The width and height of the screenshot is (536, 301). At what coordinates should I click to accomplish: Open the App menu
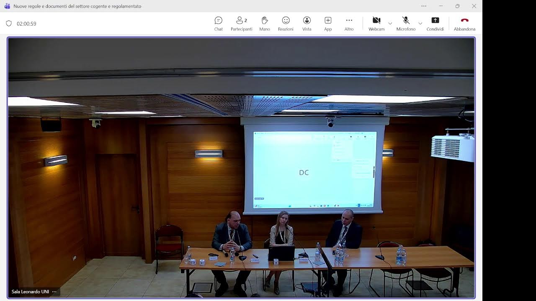[328, 24]
